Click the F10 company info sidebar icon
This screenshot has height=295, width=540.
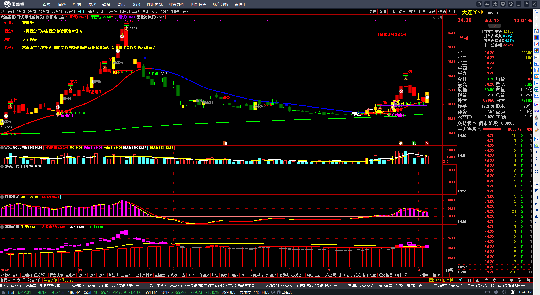tap(537, 63)
